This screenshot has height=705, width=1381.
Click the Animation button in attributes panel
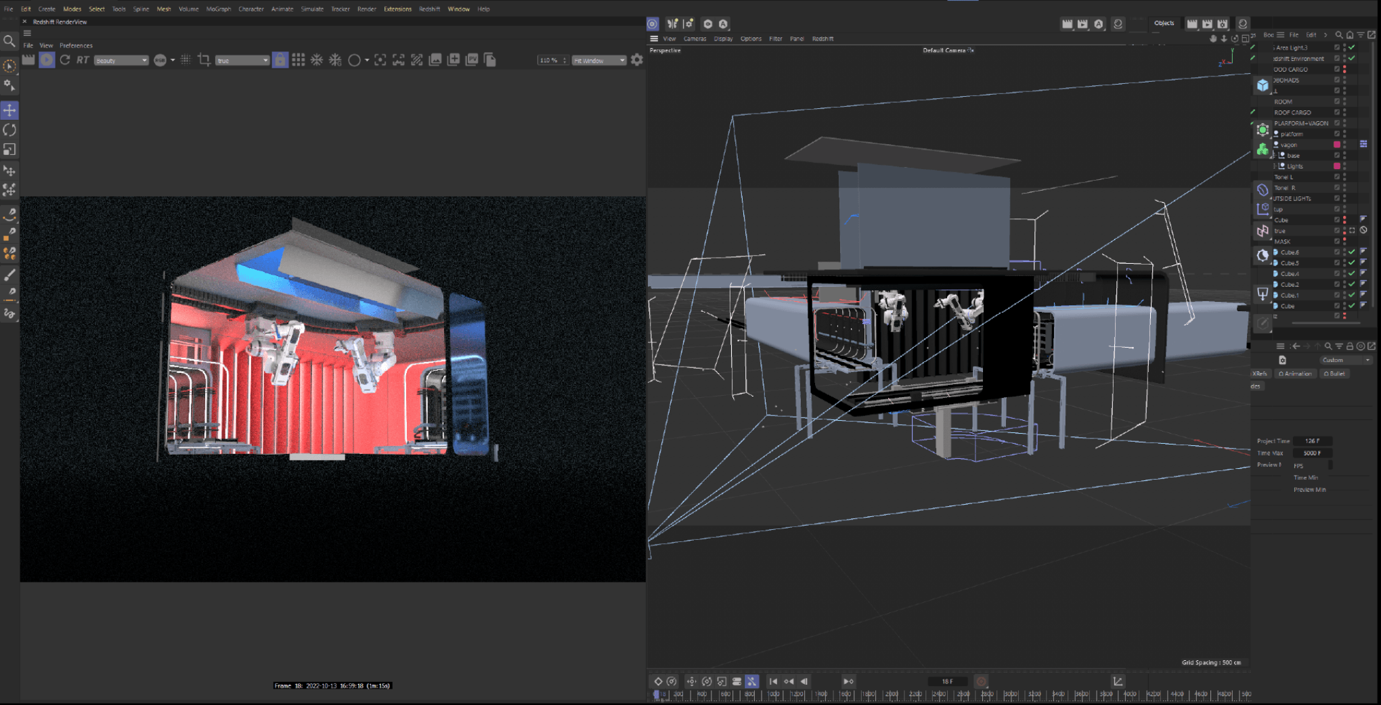[x=1295, y=373]
